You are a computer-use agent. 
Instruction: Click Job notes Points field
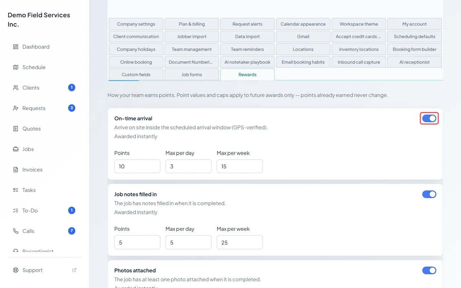137,242
